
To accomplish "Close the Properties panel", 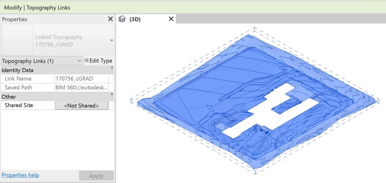I will (110, 19).
